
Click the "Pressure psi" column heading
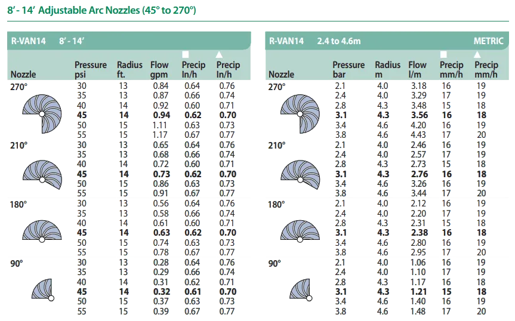[x=91, y=70]
